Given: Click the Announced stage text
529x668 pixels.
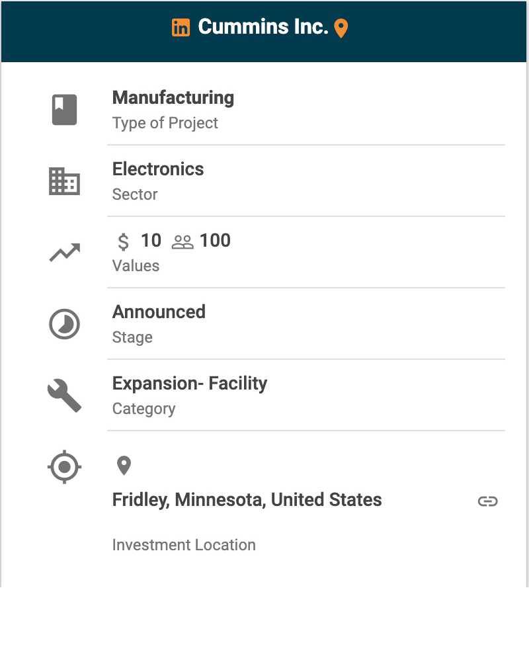Looking at the screenshot, I should click(159, 312).
